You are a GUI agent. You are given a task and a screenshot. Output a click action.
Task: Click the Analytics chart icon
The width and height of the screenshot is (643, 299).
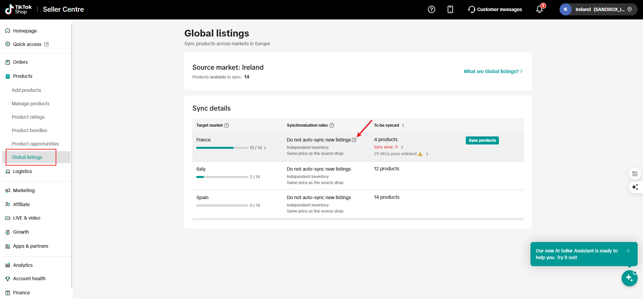click(x=8, y=265)
